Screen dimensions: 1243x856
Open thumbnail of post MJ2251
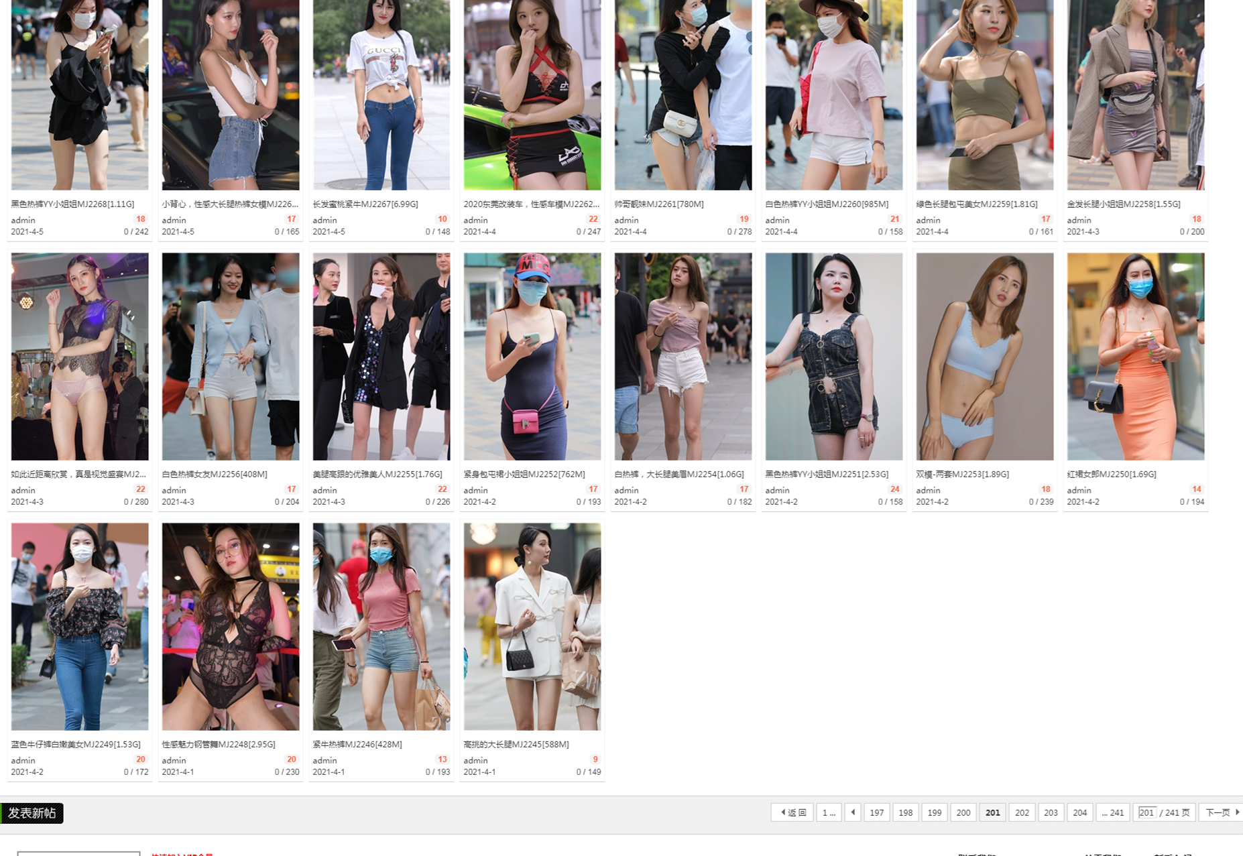tap(834, 357)
